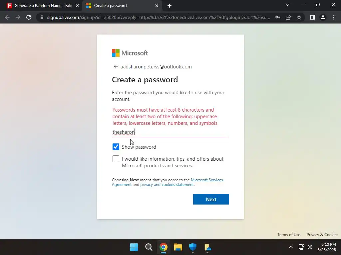Viewport: 341px width, 255px height.
Task: Reload the current page
Action: [x=29, y=17]
